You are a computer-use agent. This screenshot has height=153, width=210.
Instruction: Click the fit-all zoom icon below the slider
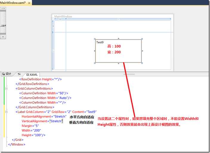(3, 37)
